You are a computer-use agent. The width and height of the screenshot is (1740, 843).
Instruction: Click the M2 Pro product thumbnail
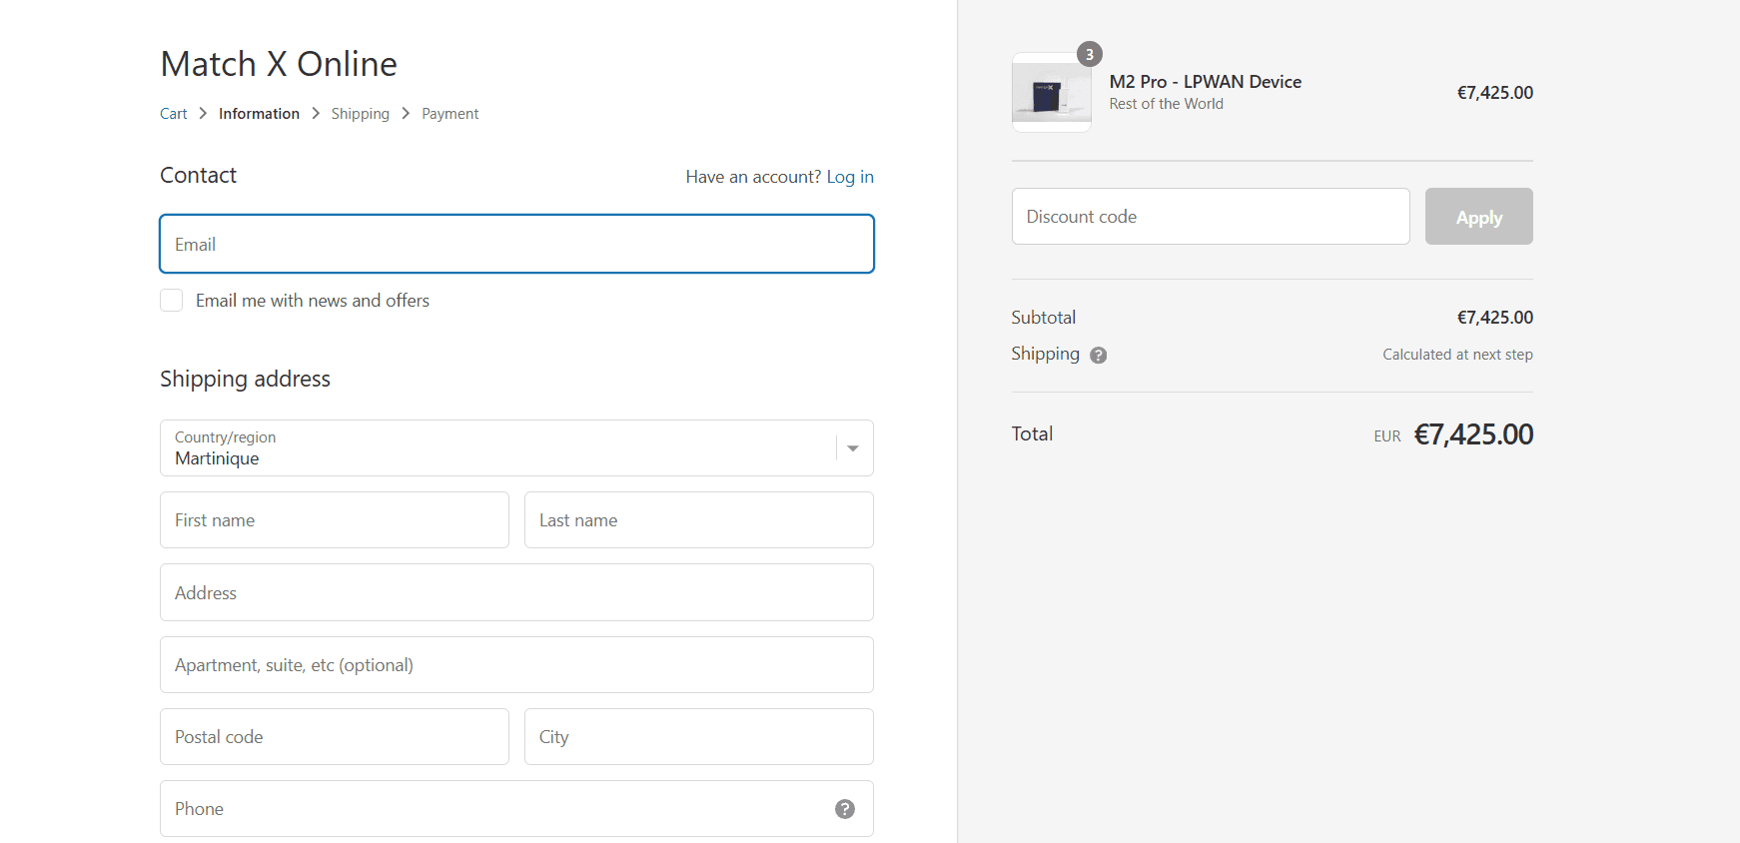coord(1052,92)
